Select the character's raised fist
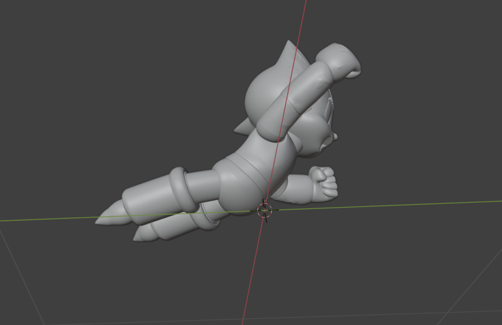 339,60
